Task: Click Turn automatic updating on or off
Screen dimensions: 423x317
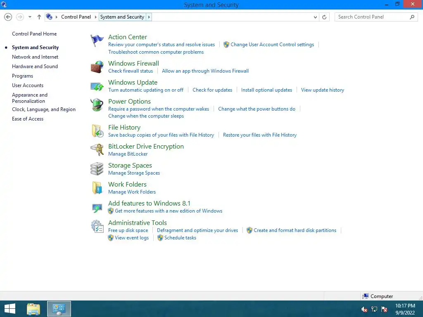Action: point(146,90)
